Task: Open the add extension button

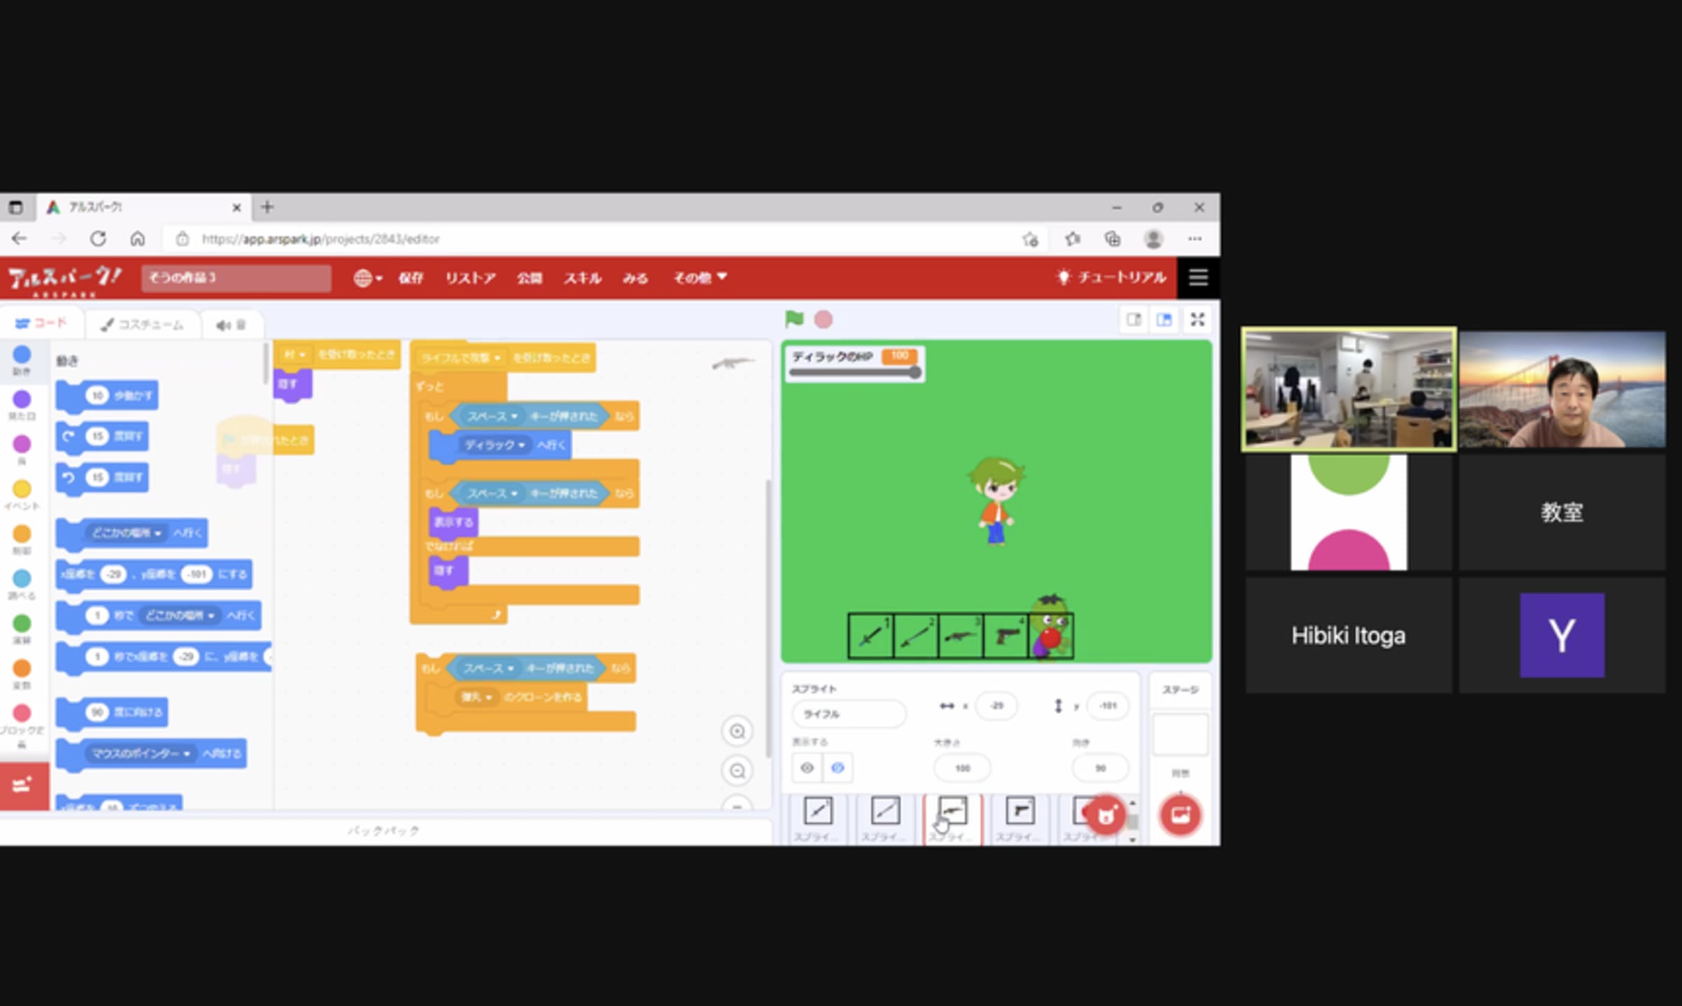Action: [23, 785]
